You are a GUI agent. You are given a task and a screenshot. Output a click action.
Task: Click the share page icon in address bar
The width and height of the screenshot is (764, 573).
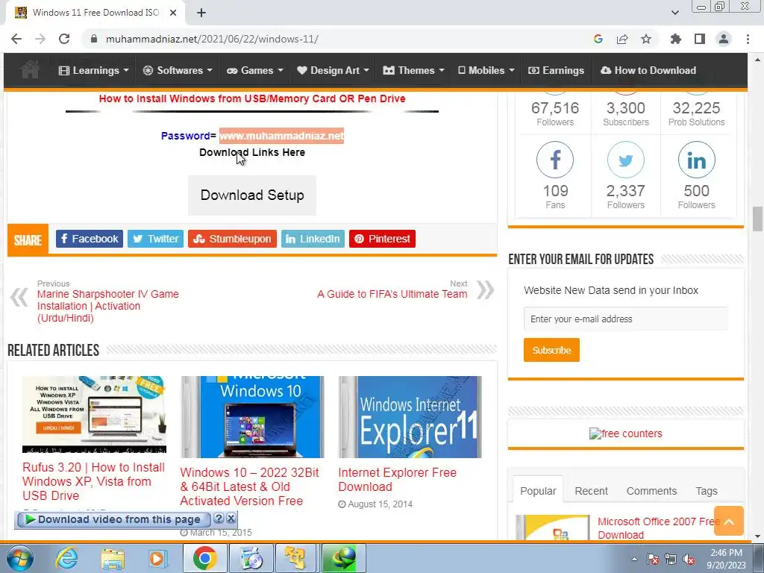coord(622,39)
